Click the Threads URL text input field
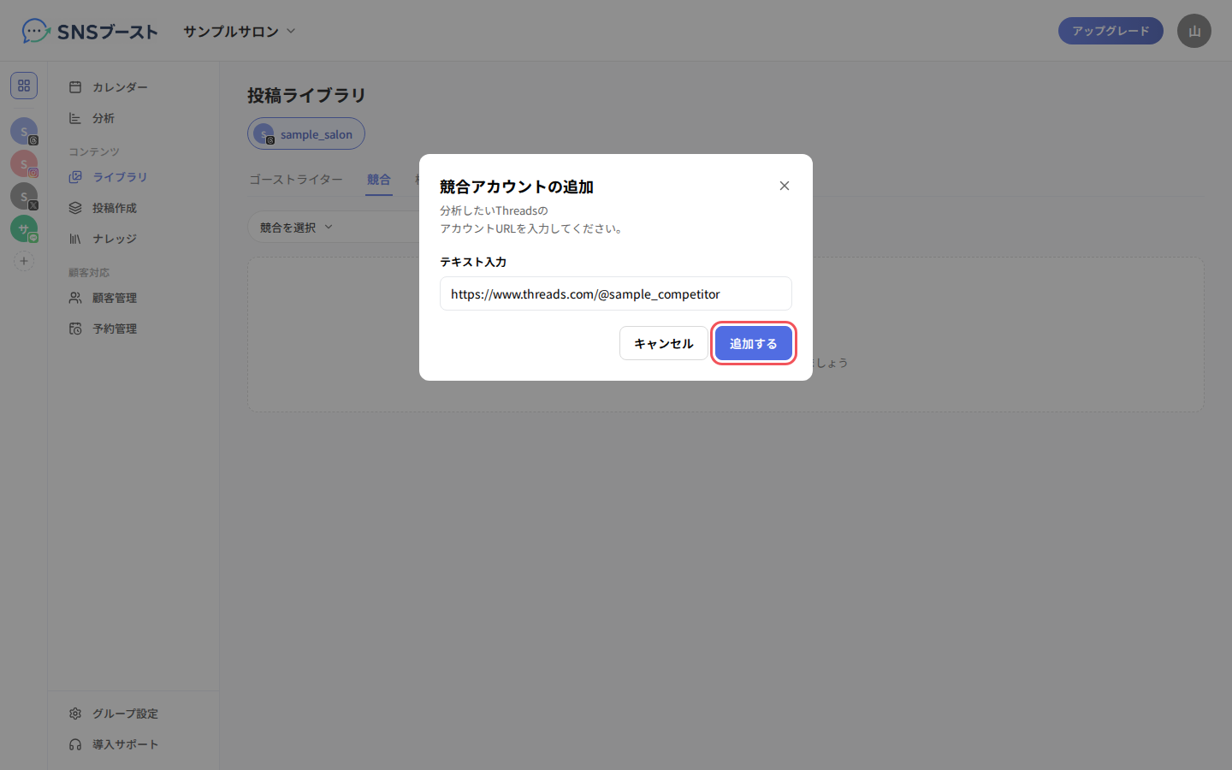This screenshot has width=1232, height=770. click(616, 293)
